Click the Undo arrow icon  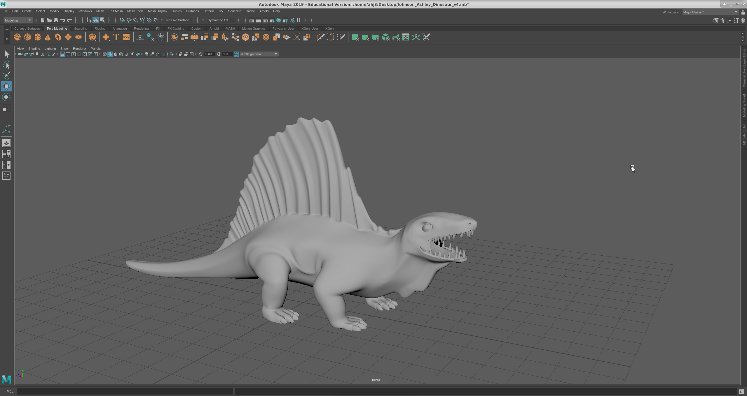pyautogui.click(x=63, y=20)
